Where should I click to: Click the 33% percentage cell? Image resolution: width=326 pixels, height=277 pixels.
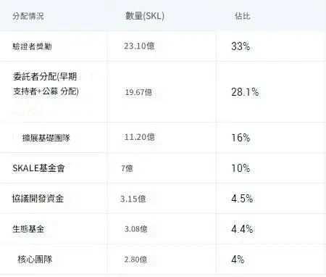click(241, 46)
